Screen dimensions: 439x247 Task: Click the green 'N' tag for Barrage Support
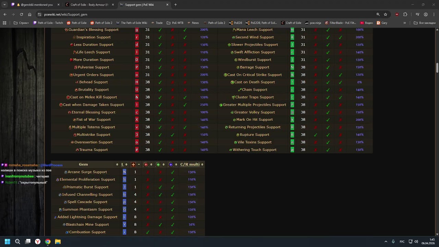tap(292, 67)
